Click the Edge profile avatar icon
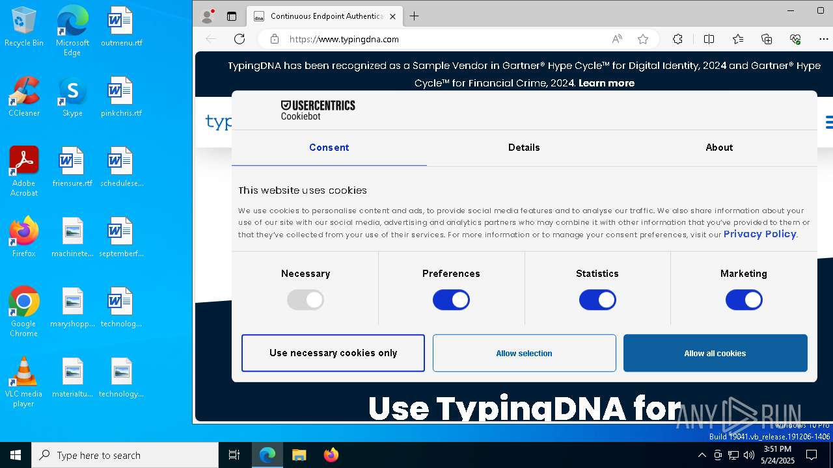The height and width of the screenshot is (468, 833). click(x=208, y=16)
